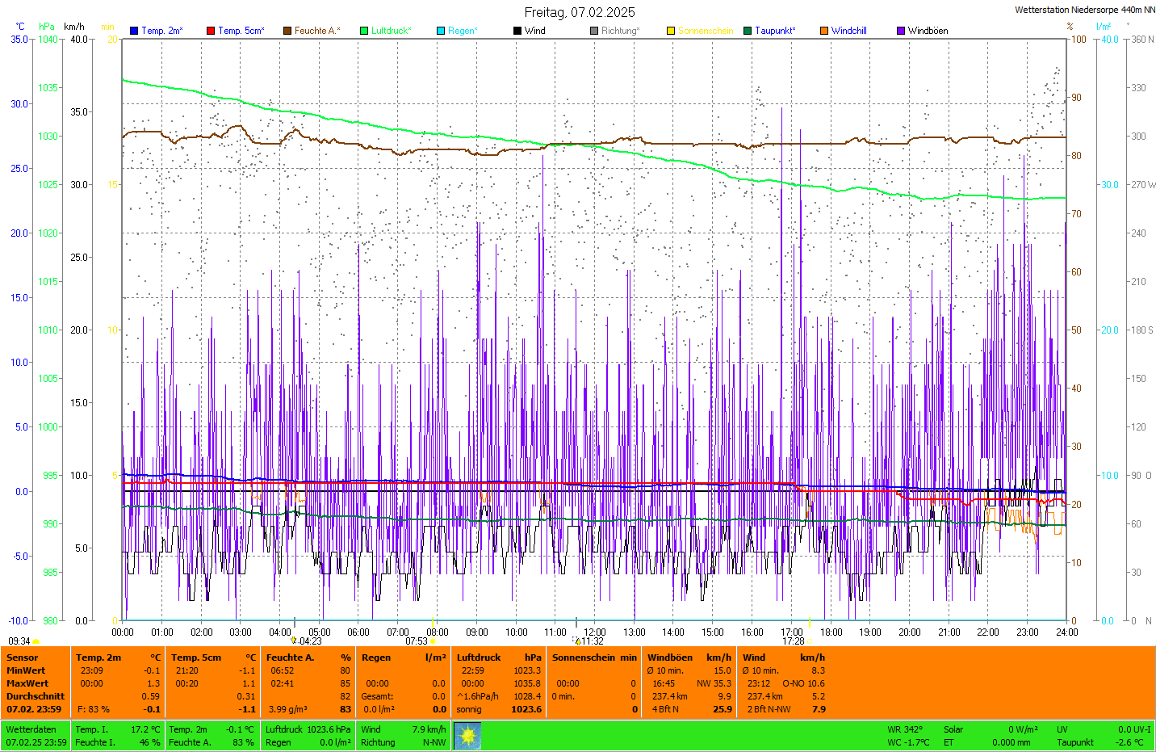The image size is (1156, 752).
Task: Click the red Temp. 5cm legend square
Action: pos(211,31)
